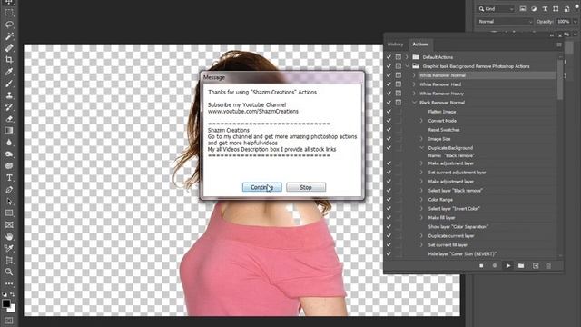Select the History Brush tool
Screen dimensions: 581x327
tap(9, 107)
